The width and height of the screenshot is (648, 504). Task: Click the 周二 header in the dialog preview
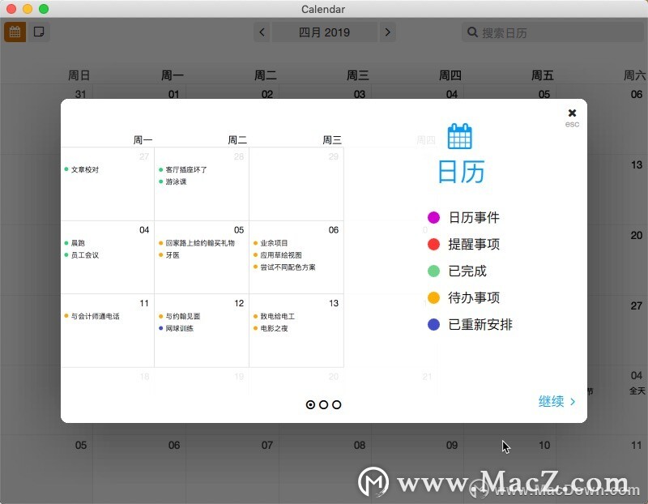click(237, 140)
